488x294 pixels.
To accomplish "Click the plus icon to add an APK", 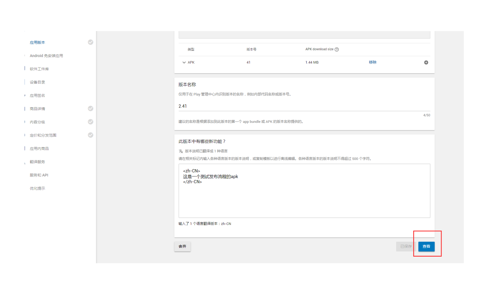I will tap(426, 62).
